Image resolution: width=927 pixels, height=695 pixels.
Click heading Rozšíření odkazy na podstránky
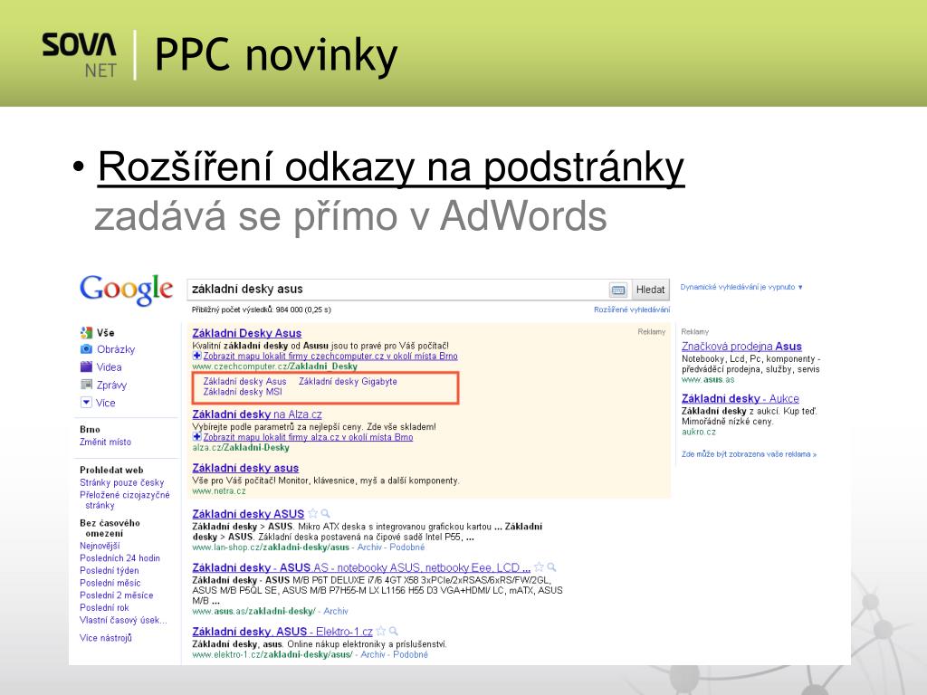tap(391, 167)
